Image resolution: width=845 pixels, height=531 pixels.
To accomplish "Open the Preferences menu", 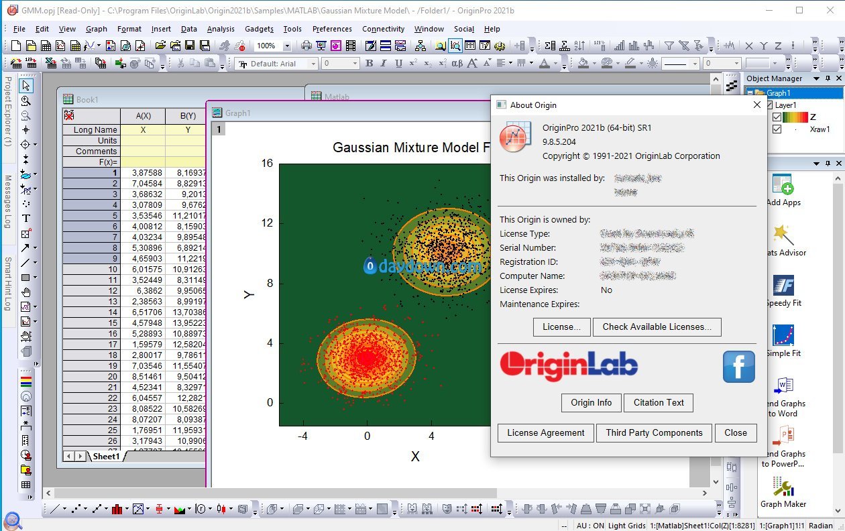I will tap(332, 29).
